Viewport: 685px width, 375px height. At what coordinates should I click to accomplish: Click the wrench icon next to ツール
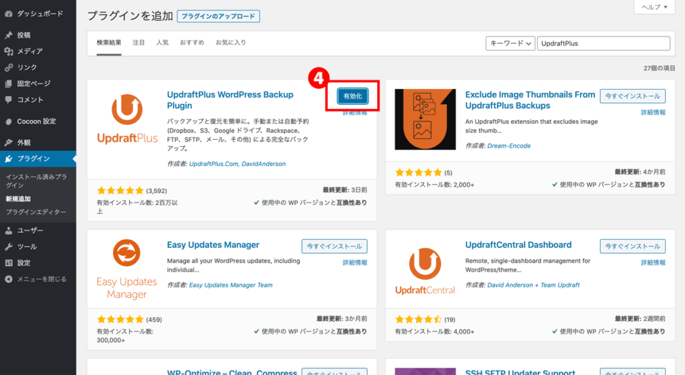click(x=8, y=247)
